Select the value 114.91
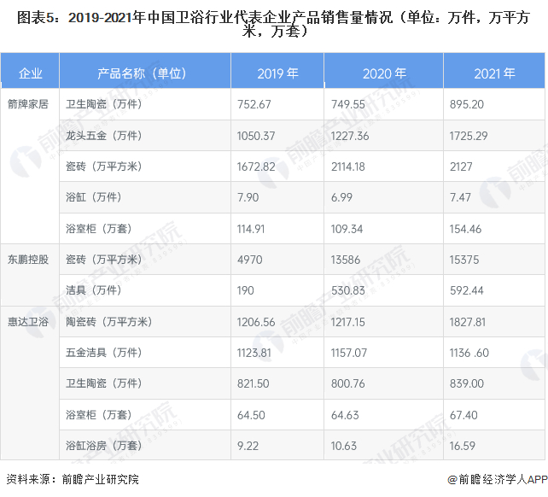 pos(251,229)
